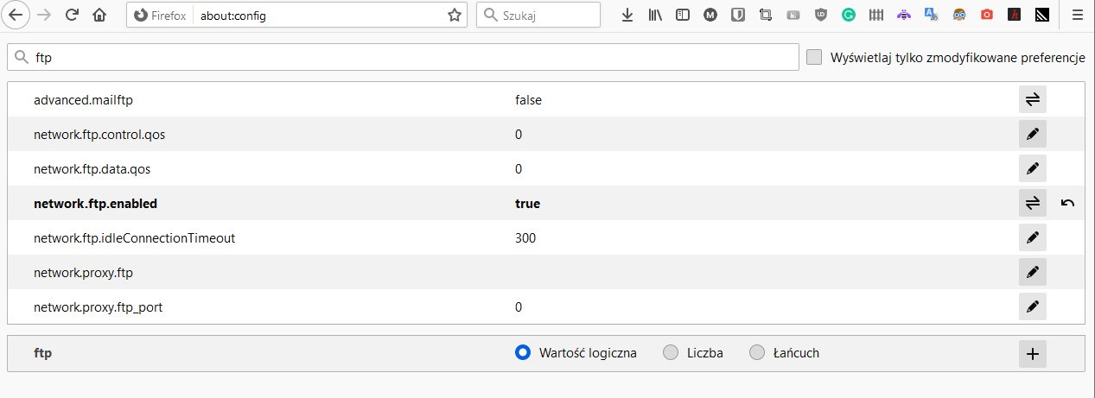
Task: Go to the Firefox home page
Action: pos(100,15)
